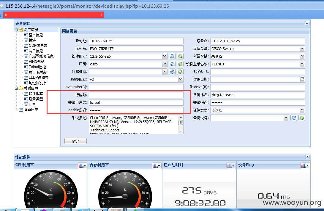324x211 pixels.
Task: Collapse the 资产信息 tree folder
Action: click(x=16, y=30)
